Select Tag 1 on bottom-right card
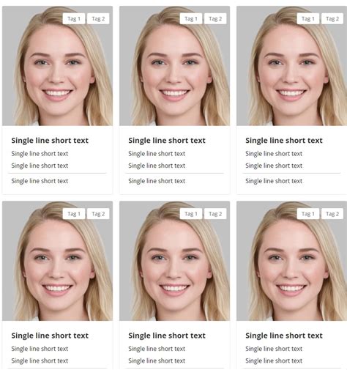The height and width of the screenshot is (370, 347). click(x=308, y=214)
